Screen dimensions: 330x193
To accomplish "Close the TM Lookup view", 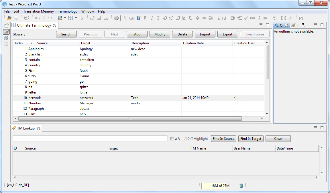I will tap(38, 128).
